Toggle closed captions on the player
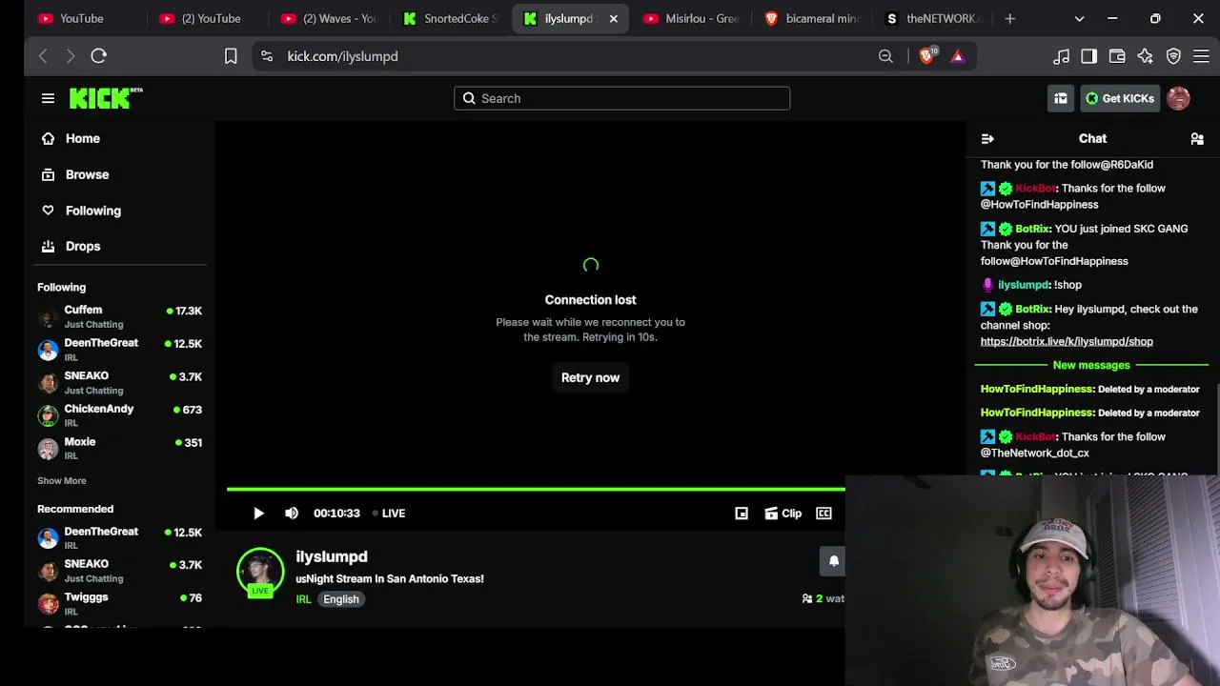 pos(823,514)
